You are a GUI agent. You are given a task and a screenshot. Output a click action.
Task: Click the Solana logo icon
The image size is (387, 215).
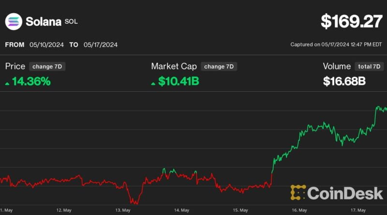tap(14, 21)
